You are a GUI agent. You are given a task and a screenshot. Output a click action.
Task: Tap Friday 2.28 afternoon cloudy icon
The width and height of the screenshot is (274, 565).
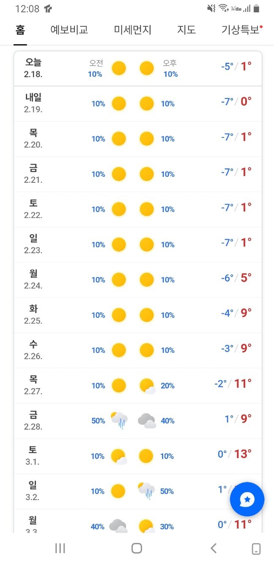point(147,421)
